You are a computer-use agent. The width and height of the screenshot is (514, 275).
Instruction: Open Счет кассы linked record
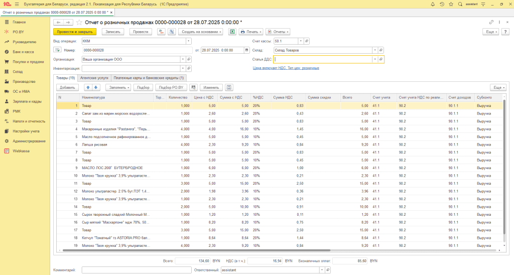click(x=307, y=41)
